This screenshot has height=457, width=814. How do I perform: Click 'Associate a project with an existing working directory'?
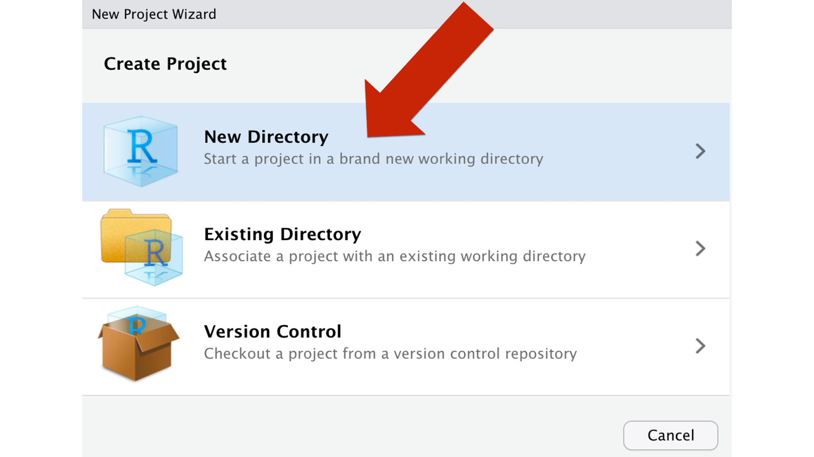point(395,256)
